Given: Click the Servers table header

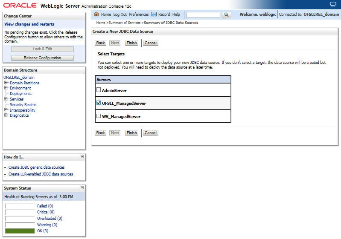Looking at the screenshot, I should pyautogui.click(x=163, y=79).
